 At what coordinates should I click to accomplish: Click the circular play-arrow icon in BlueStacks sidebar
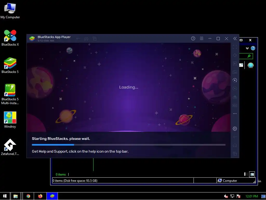point(235,80)
